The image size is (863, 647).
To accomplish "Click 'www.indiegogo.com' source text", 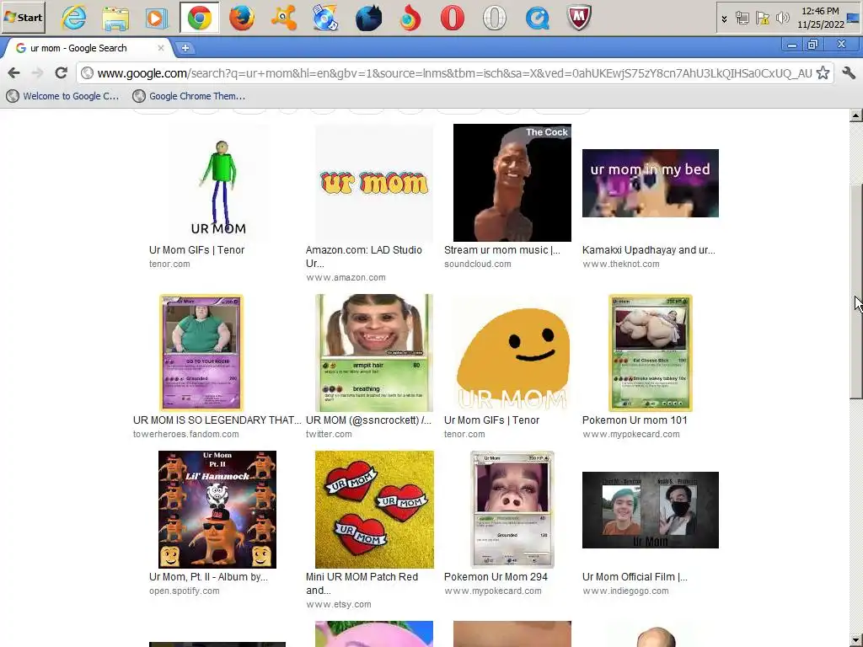I will [625, 591].
